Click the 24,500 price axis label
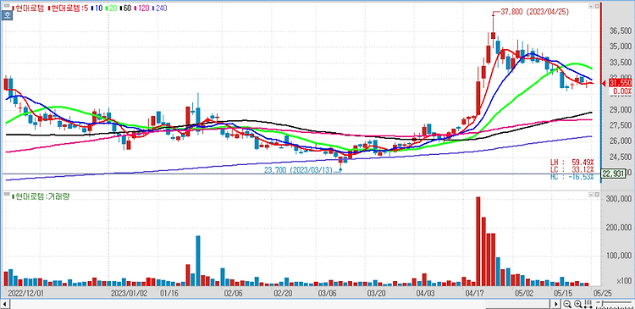This screenshot has width=635, height=309. (621, 157)
